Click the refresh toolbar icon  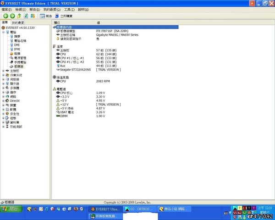click(x=26, y=16)
